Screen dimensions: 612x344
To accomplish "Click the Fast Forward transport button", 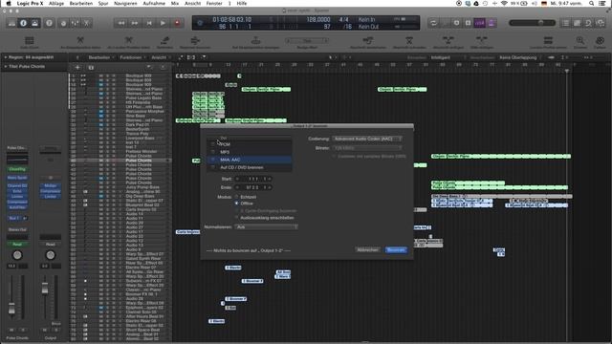I will point(135,23).
